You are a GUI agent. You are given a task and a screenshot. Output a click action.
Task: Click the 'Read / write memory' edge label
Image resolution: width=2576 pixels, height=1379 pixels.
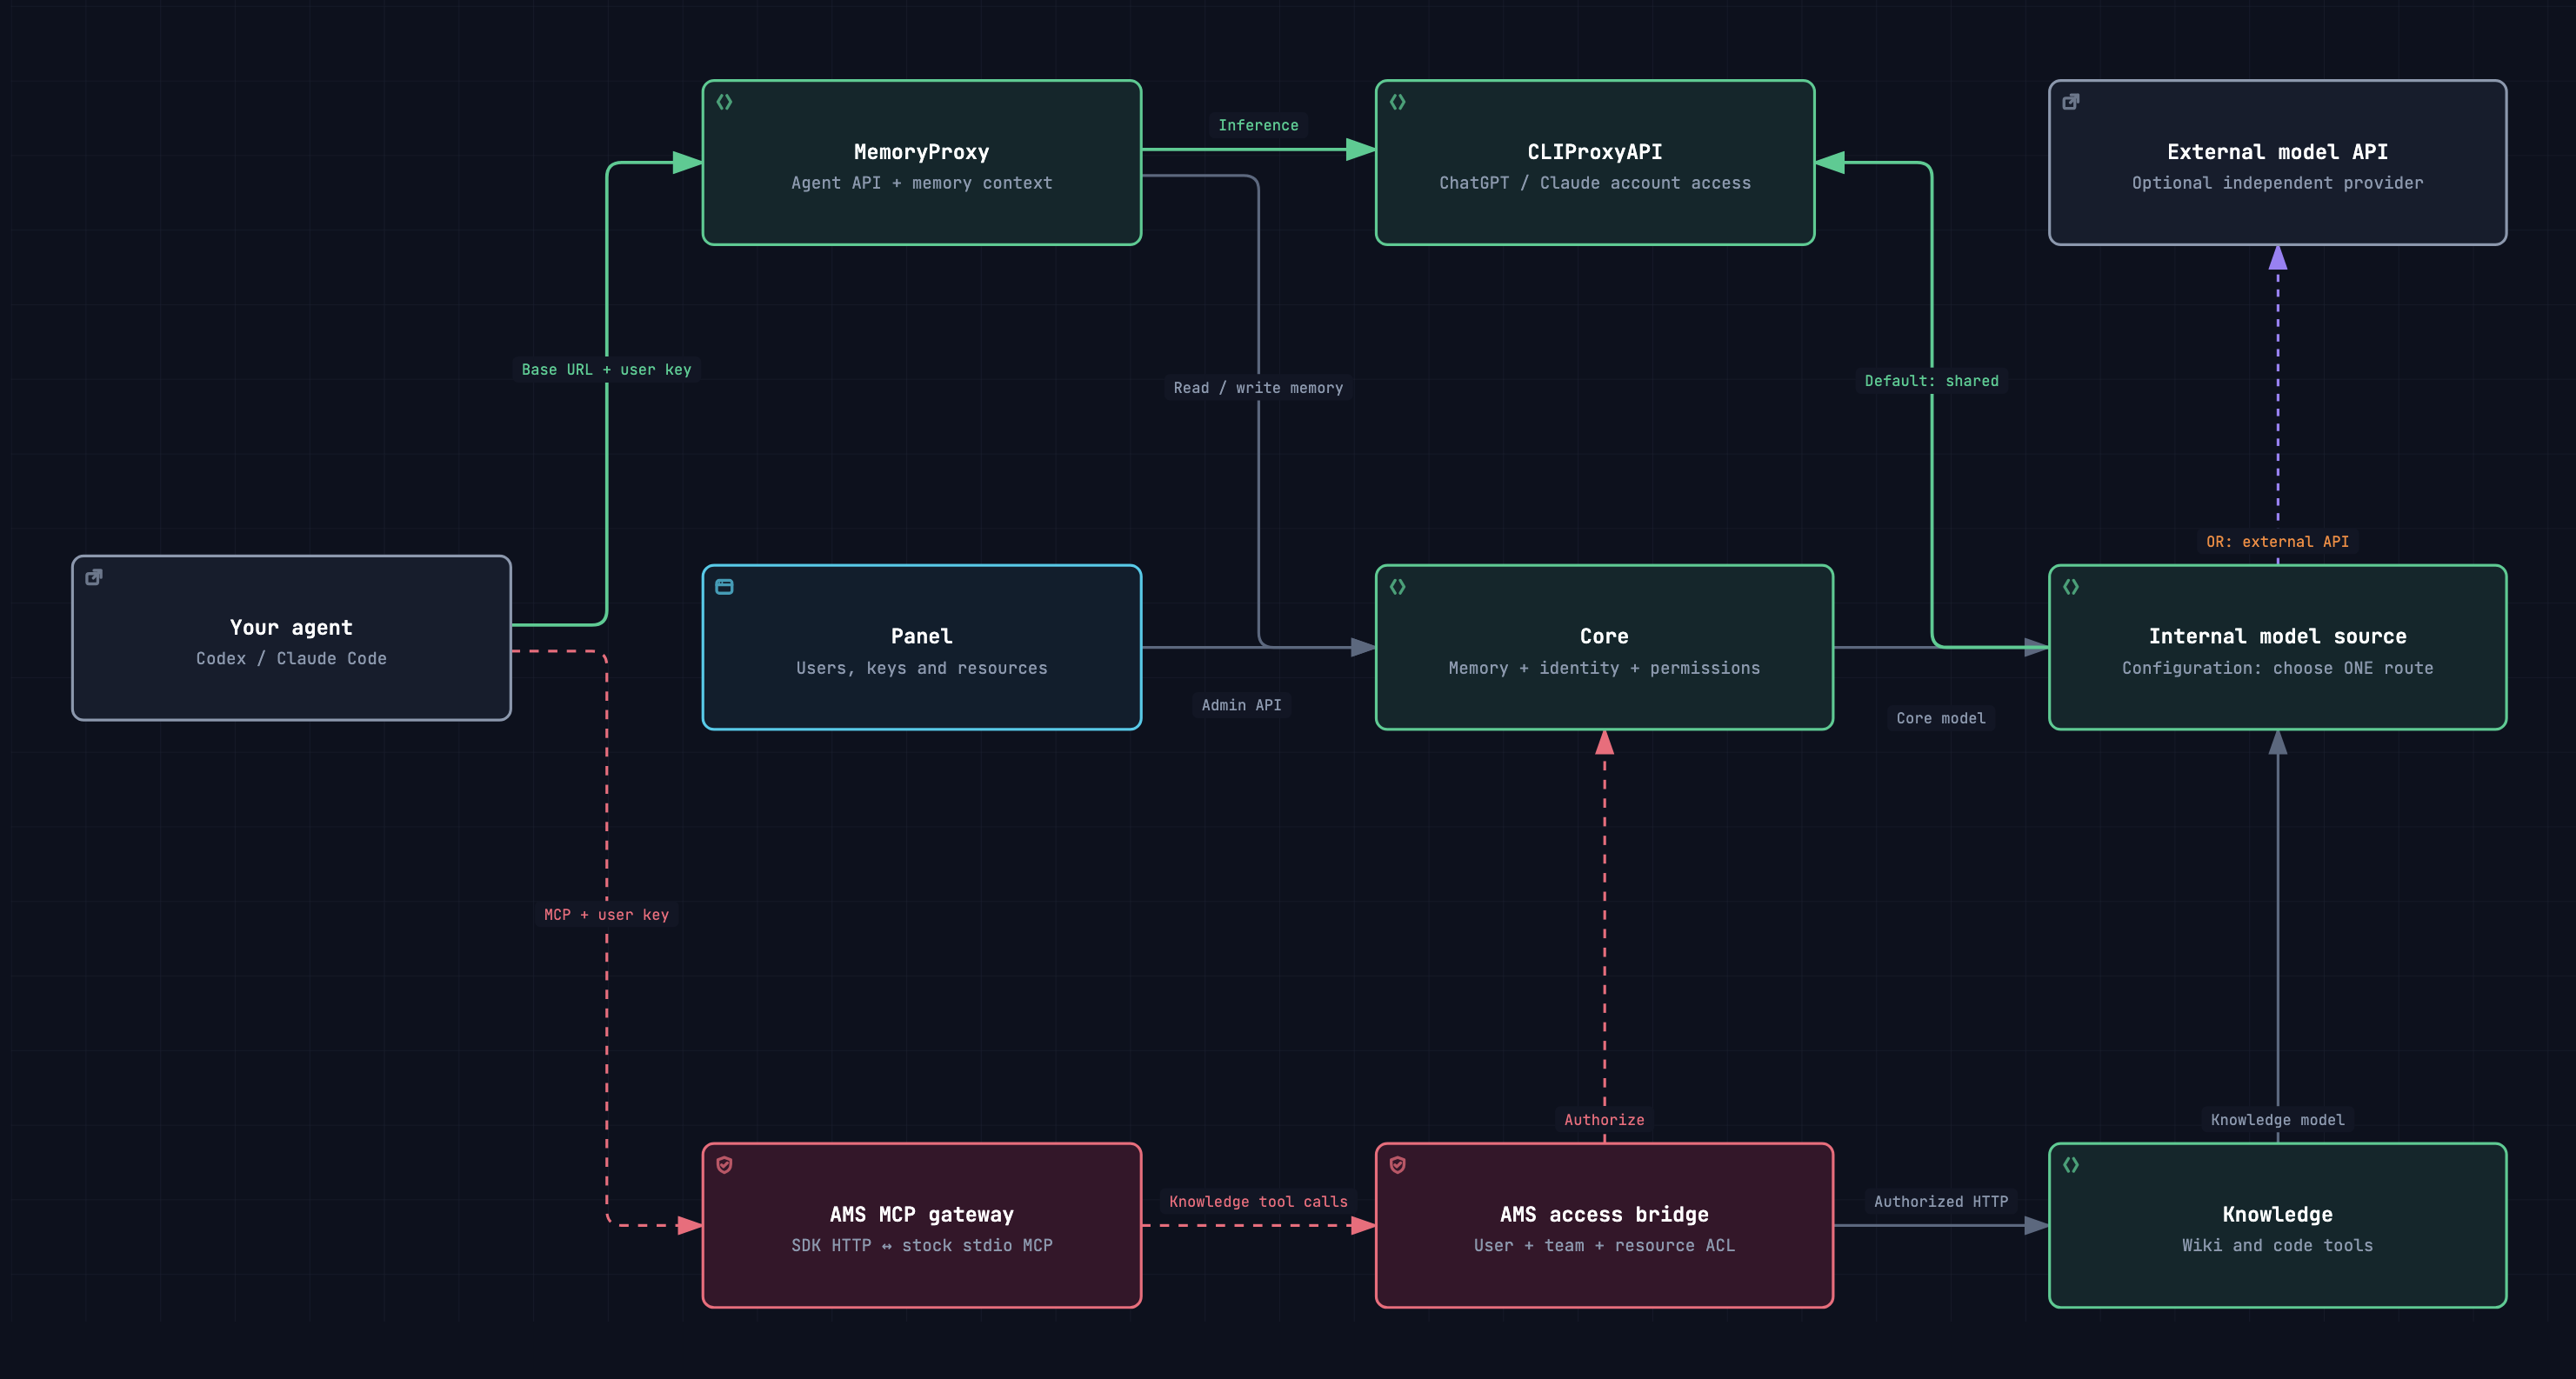(1258, 388)
